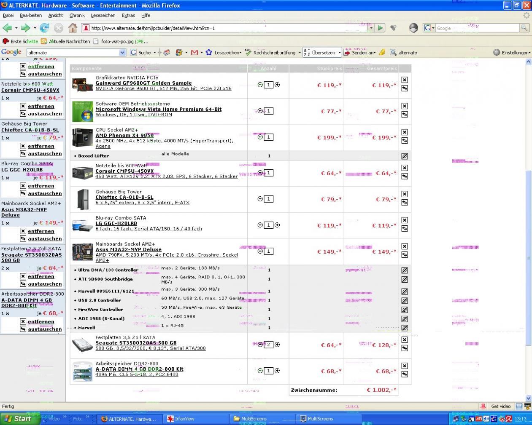532x425 pixels.
Task: Increase LG GGC-H20LRB quantity with plus
Action: pyautogui.click(x=277, y=225)
